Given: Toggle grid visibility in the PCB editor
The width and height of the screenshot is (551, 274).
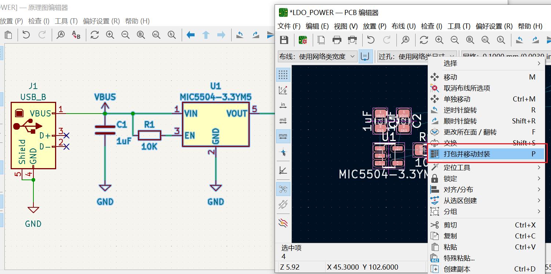Looking at the screenshot, I should [x=283, y=74].
